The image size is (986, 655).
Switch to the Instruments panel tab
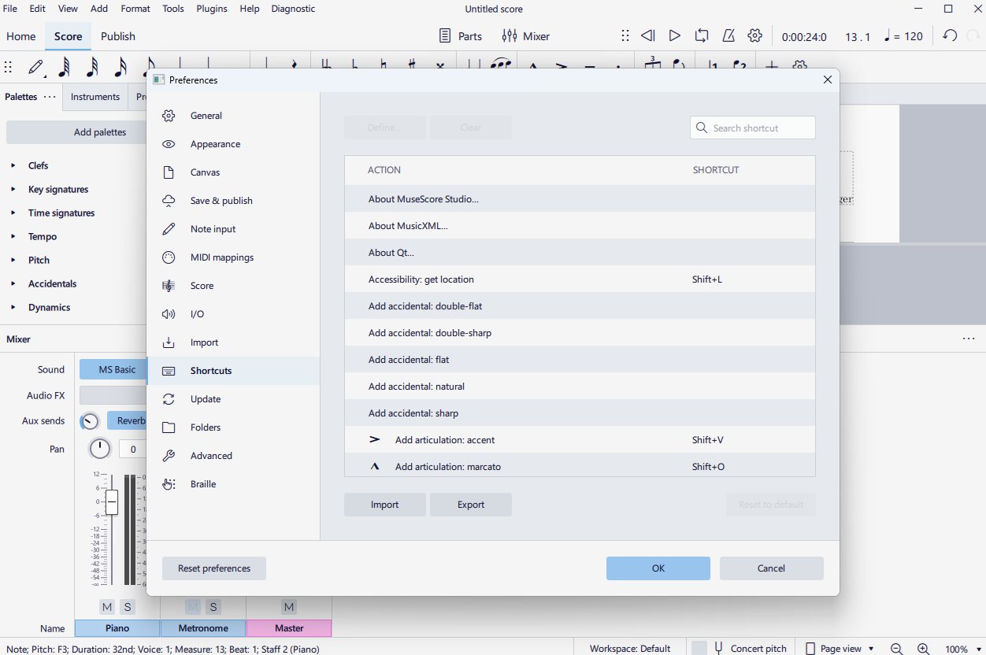click(x=95, y=97)
